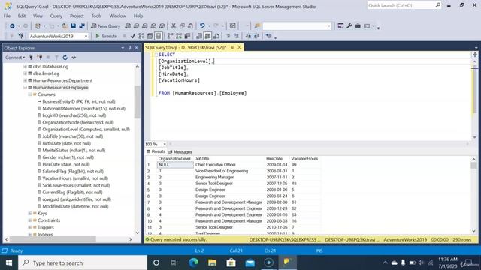Click the Increase Indent icon
Screen dimensions: 481x270
(256, 36)
